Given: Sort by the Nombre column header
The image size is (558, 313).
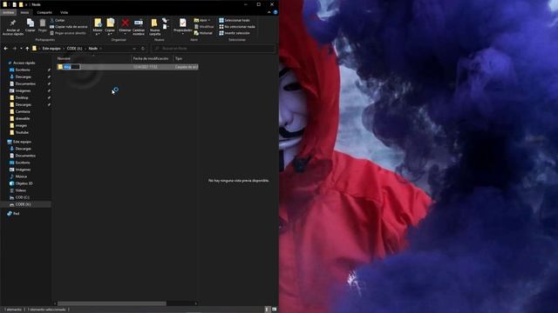Looking at the screenshot, I should pyautogui.click(x=64, y=58).
